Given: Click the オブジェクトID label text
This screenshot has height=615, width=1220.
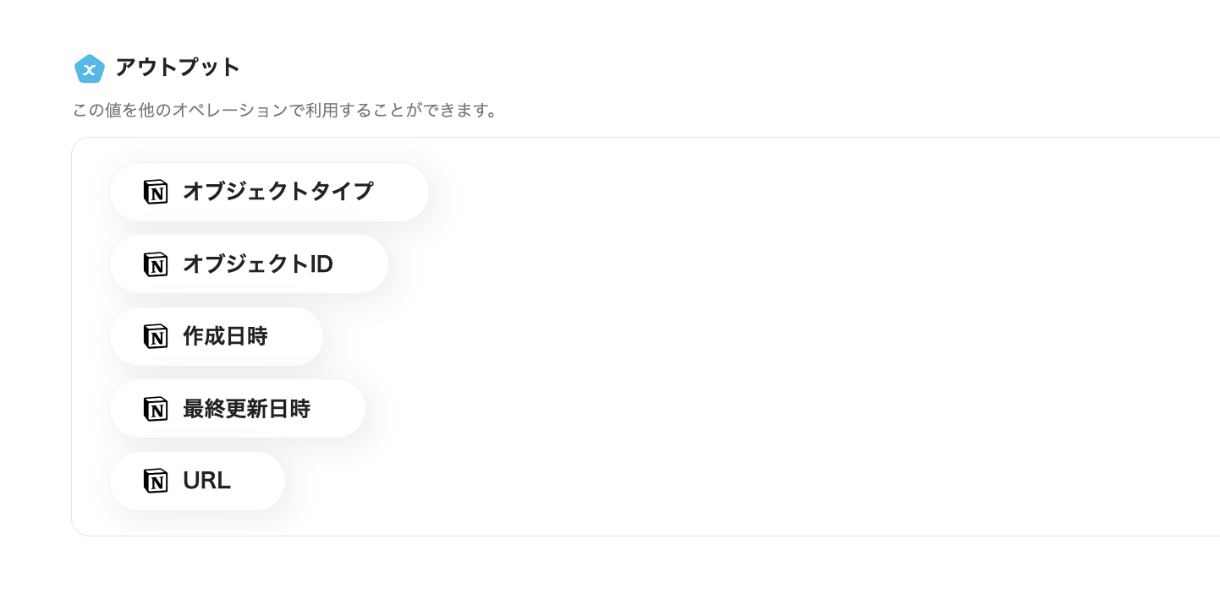Looking at the screenshot, I should pos(257,264).
